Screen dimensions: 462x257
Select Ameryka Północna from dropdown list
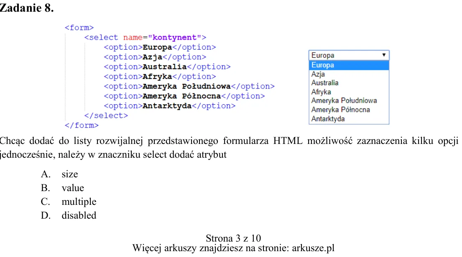point(349,110)
